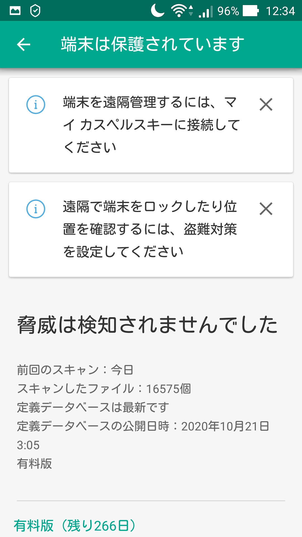302x537 pixels.
Task: Dismiss the anti-theft setup notice
Action: [x=266, y=209]
